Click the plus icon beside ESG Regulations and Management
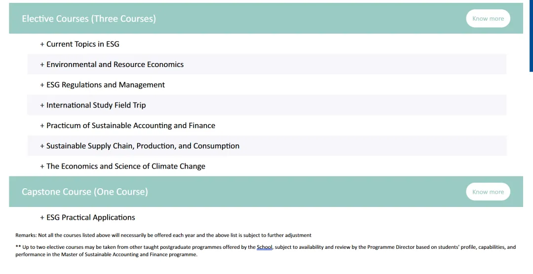This screenshot has height=274, width=533. [x=42, y=85]
